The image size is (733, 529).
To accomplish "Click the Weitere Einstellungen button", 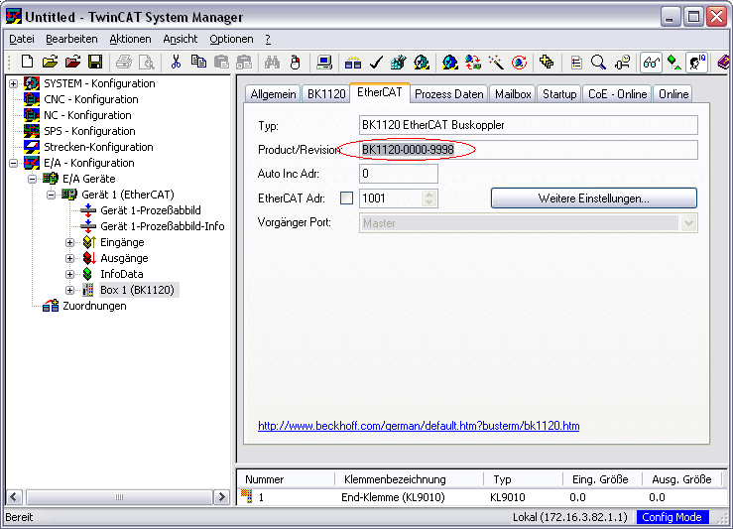I will point(594,198).
